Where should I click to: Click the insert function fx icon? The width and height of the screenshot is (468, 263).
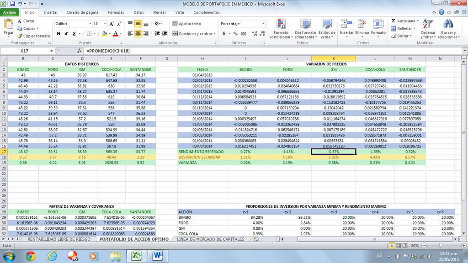tap(80, 51)
